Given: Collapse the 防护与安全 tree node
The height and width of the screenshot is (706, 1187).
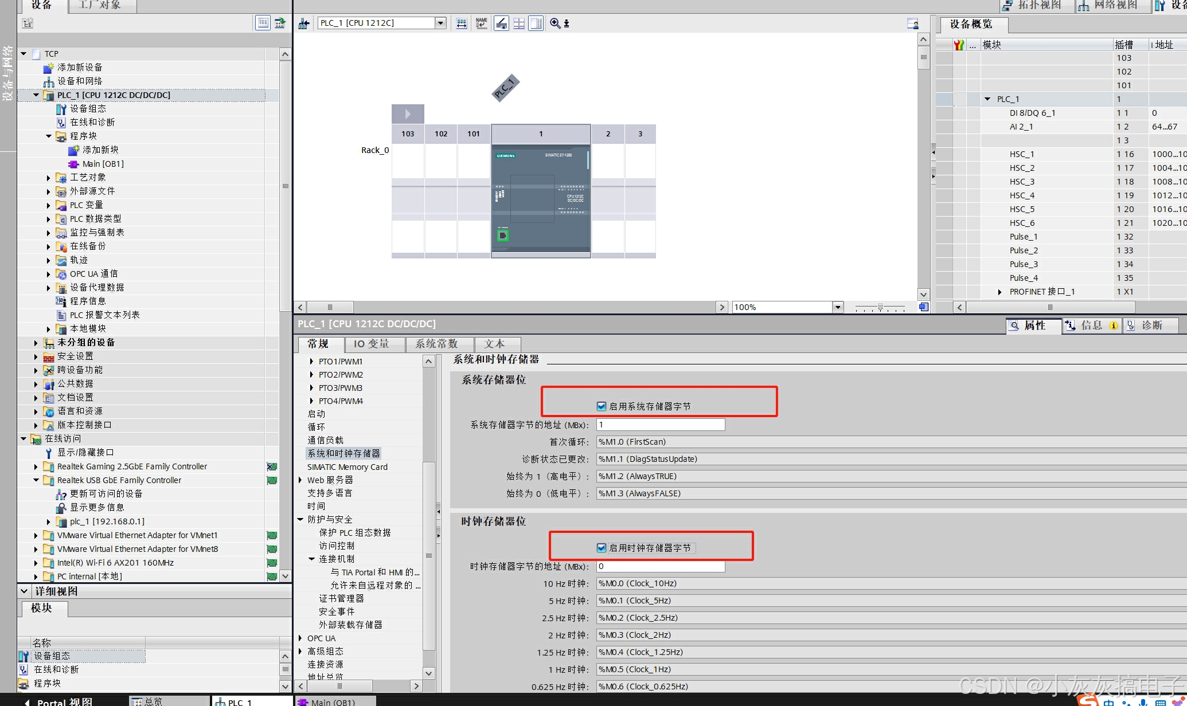Looking at the screenshot, I should 300,520.
